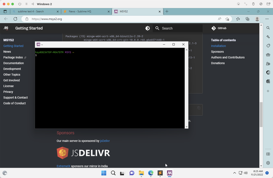Open the Windows Start menu
Screen dimensions: 273x178
(104, 173)
